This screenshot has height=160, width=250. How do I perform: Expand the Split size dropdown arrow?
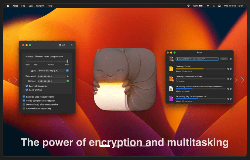click(x=67, y=71)
